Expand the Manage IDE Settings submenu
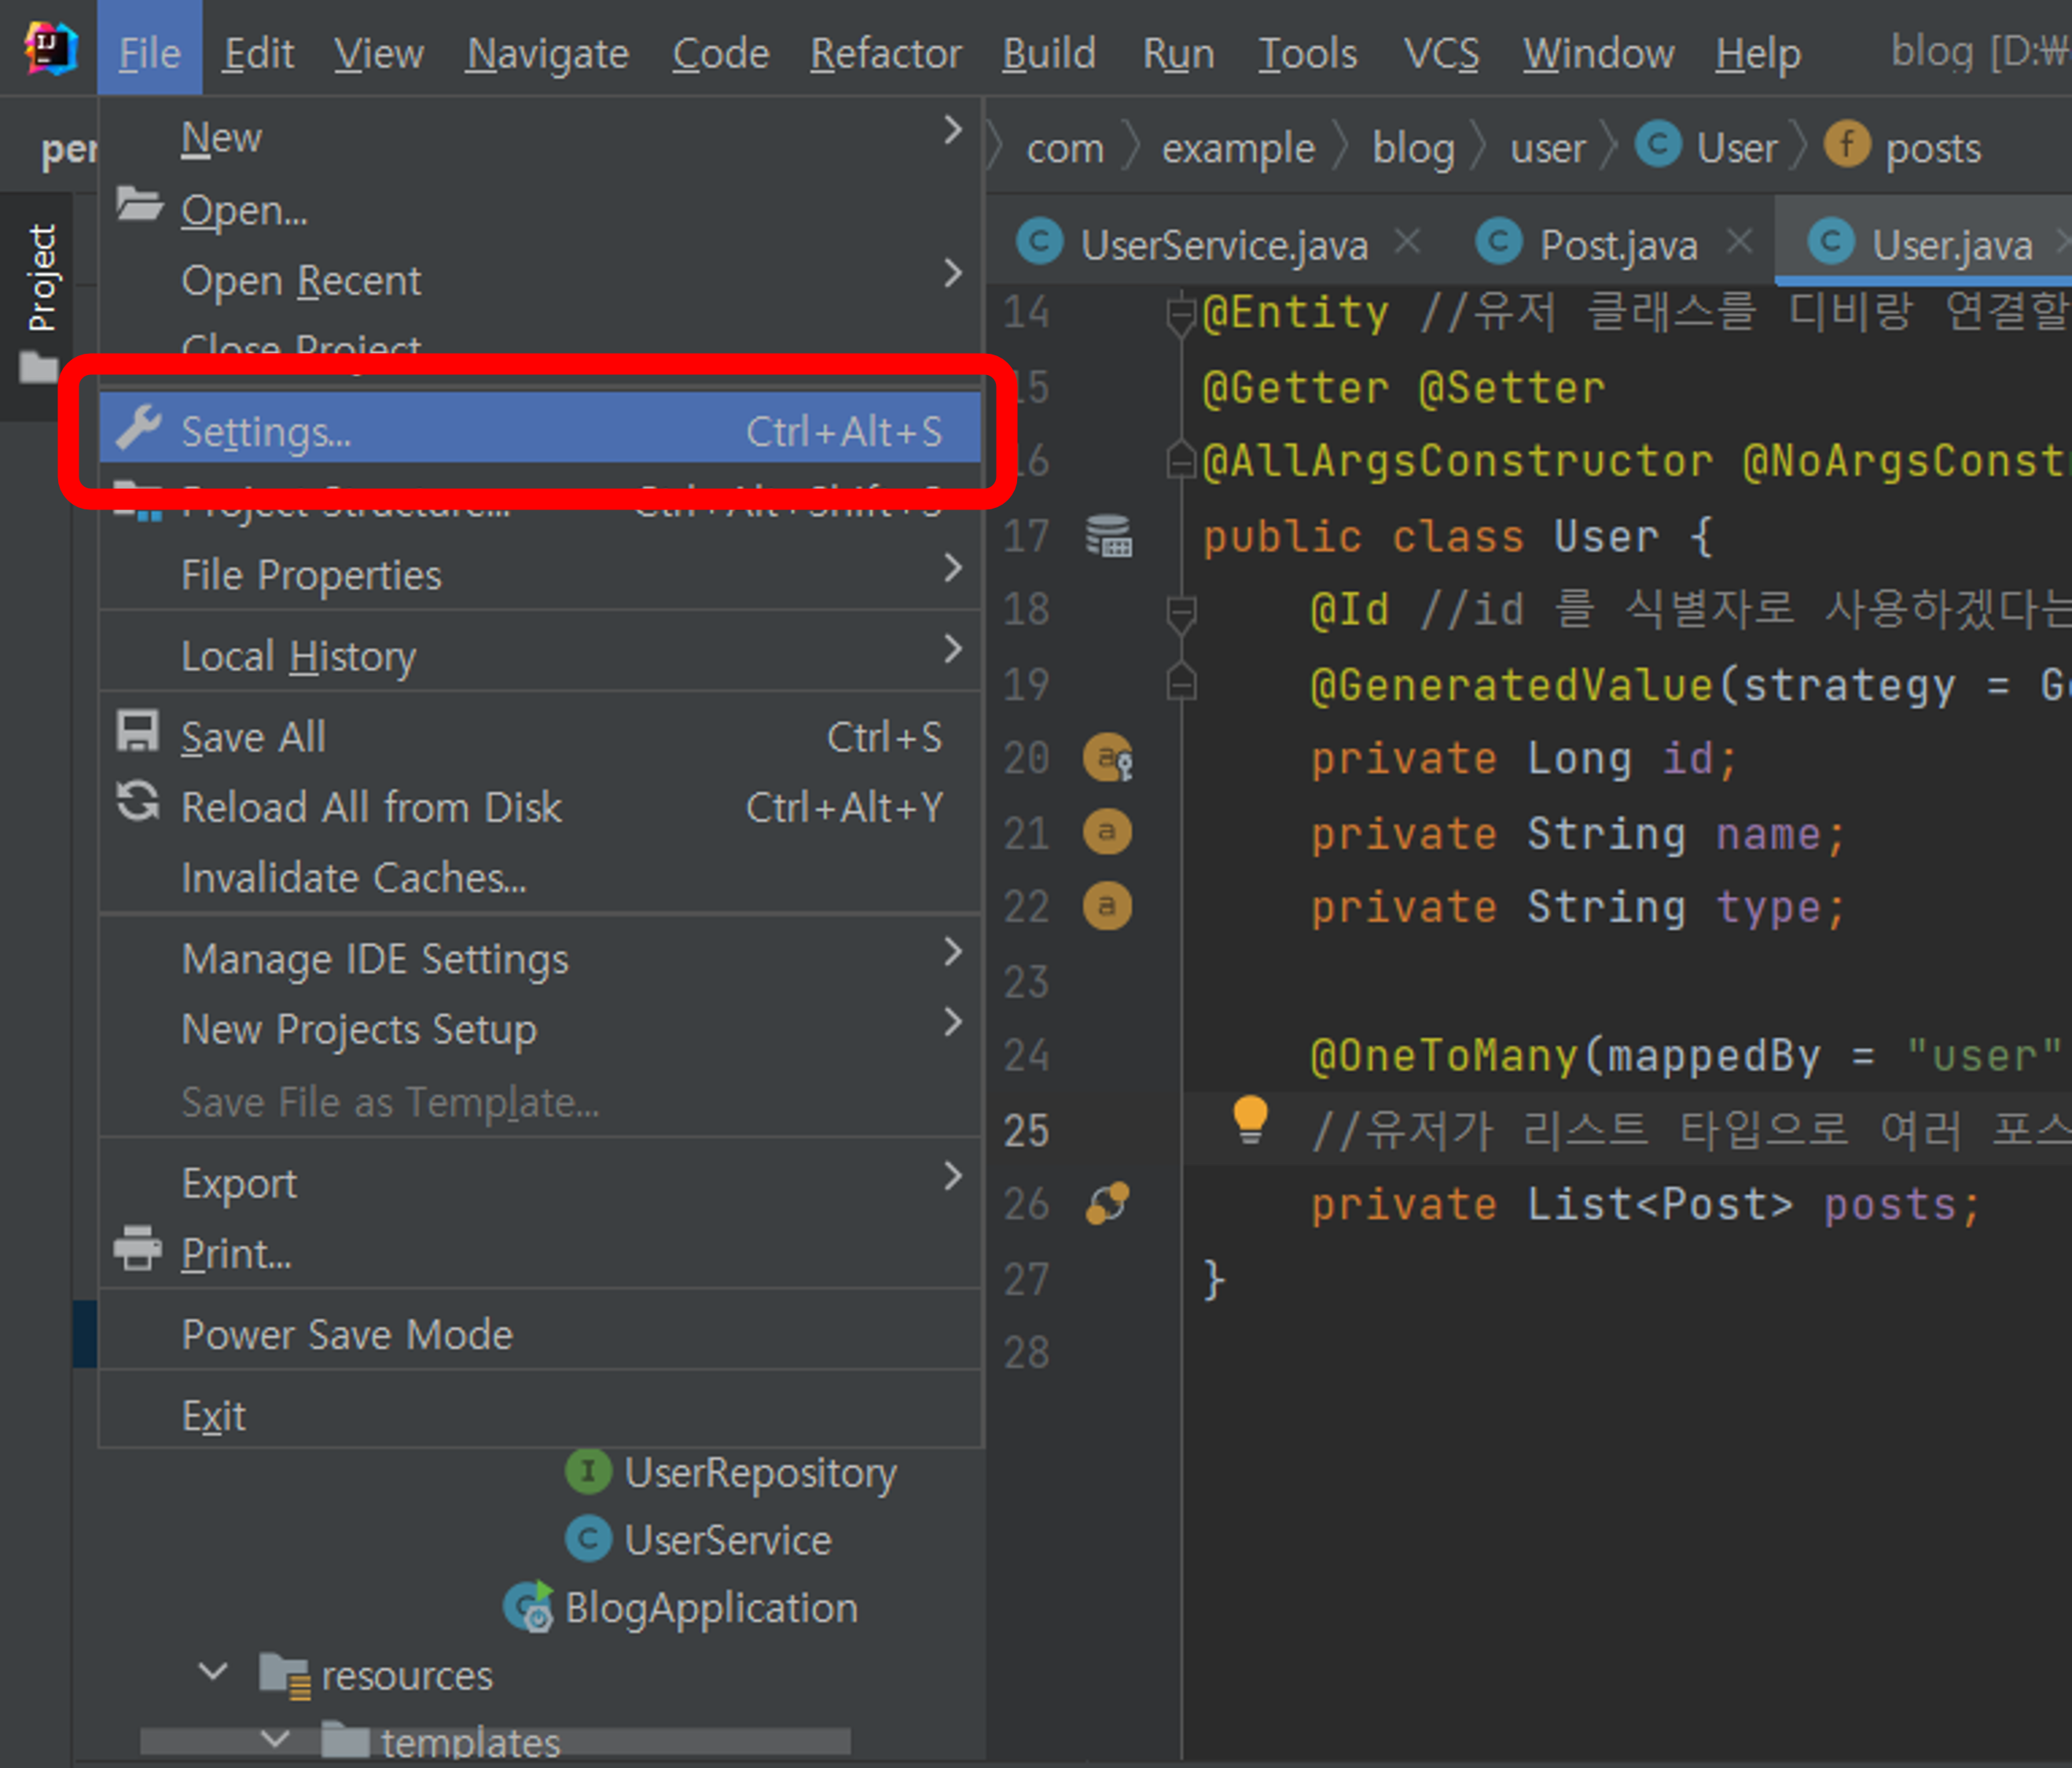 click(375, 959)
